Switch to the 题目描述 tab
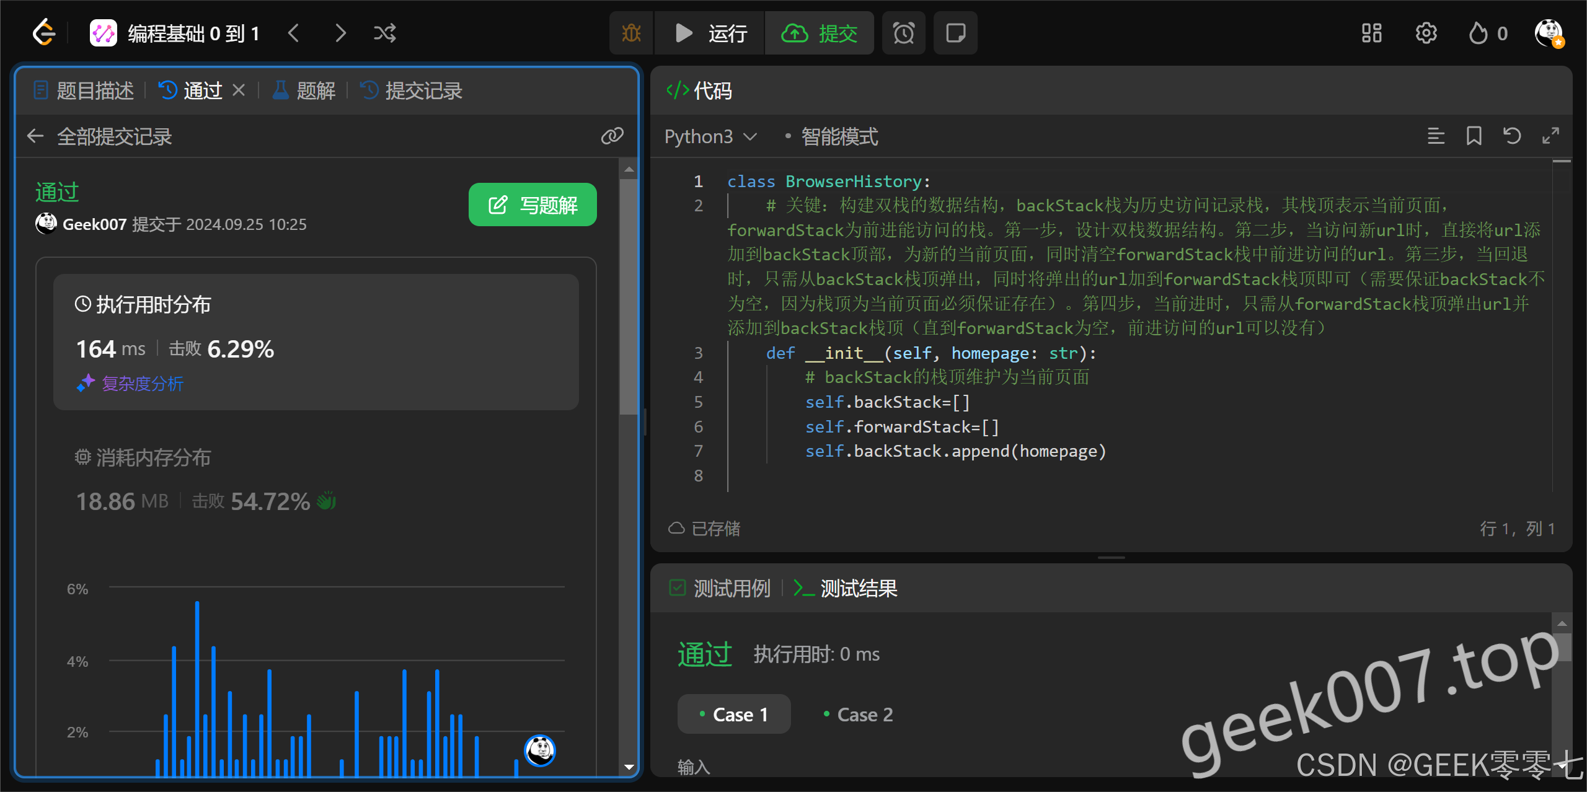The height and width of the screenshot is (792, 1587). [84, 90]
